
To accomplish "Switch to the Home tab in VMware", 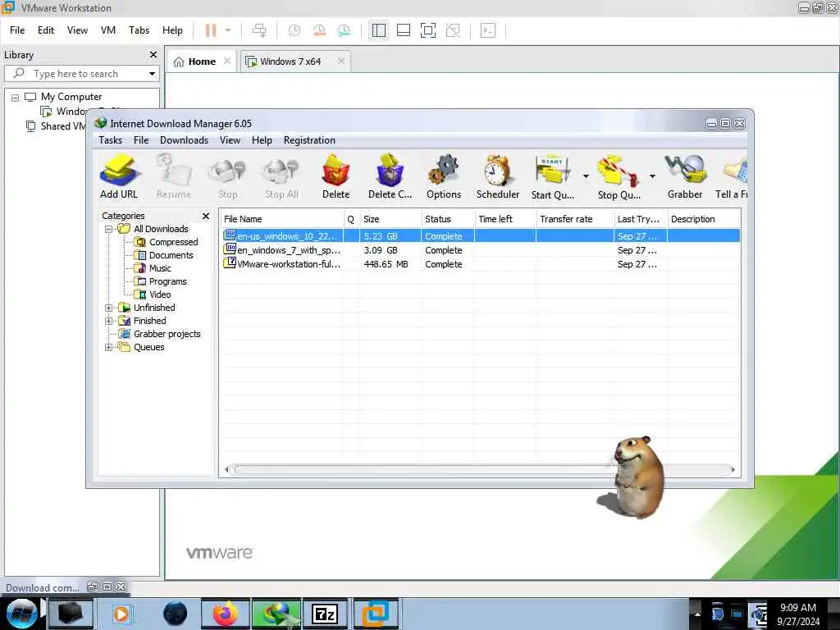I will point(202,62).
